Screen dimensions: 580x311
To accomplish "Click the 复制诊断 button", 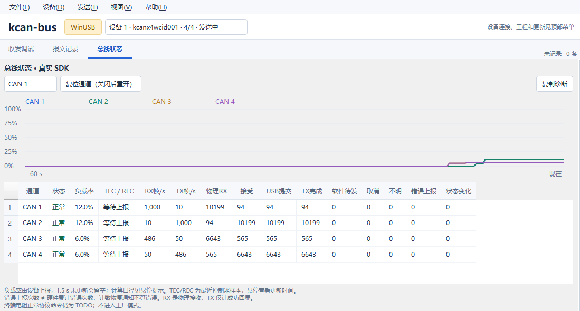I will point(555,84).
